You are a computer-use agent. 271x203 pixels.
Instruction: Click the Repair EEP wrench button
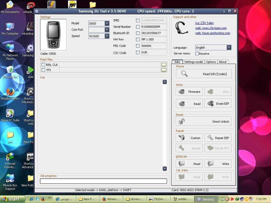[218, 138]
